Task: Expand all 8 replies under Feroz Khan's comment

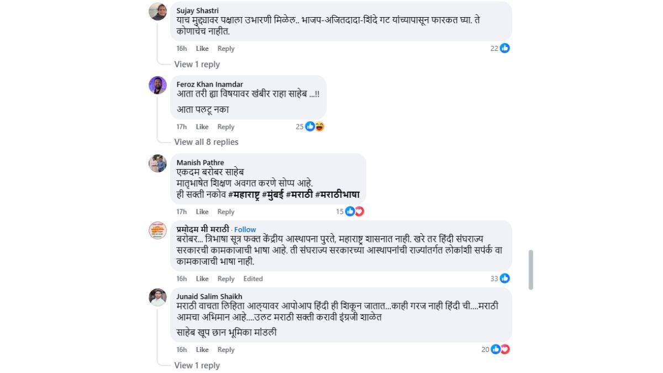Action: pyautogui.click(x=206, y=142)
